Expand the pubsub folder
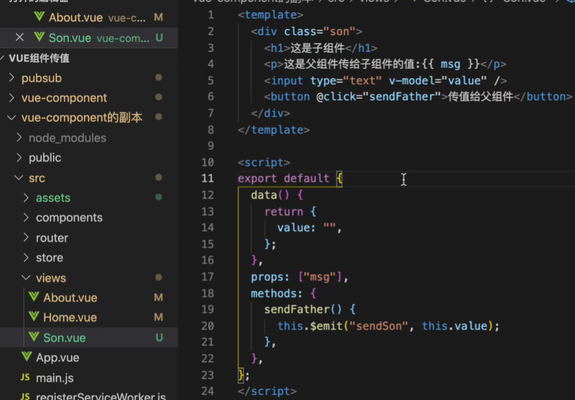 [x=11, y=78]
